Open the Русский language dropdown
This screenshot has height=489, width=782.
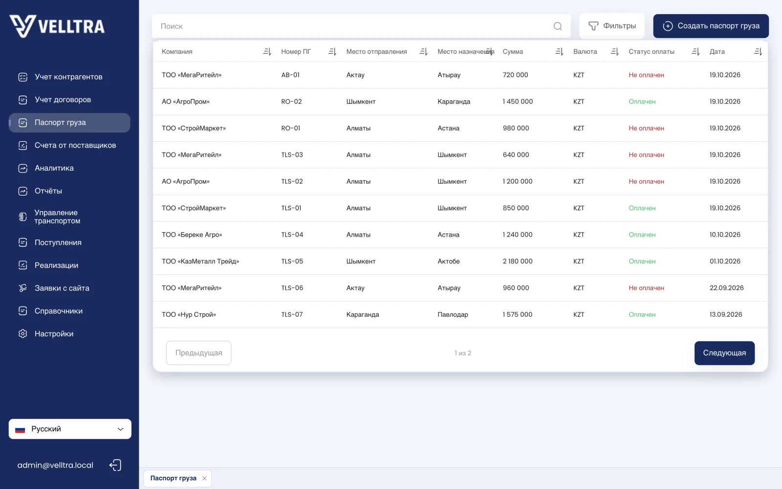point(70,429)
